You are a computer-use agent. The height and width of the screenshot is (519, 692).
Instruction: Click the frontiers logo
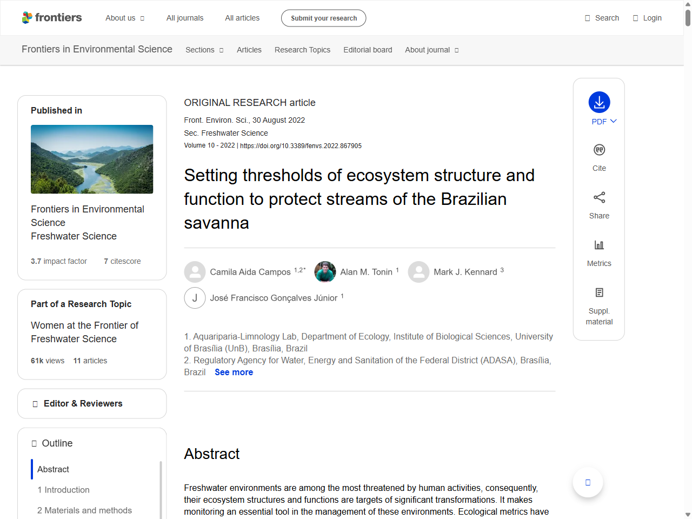point(52,17)
